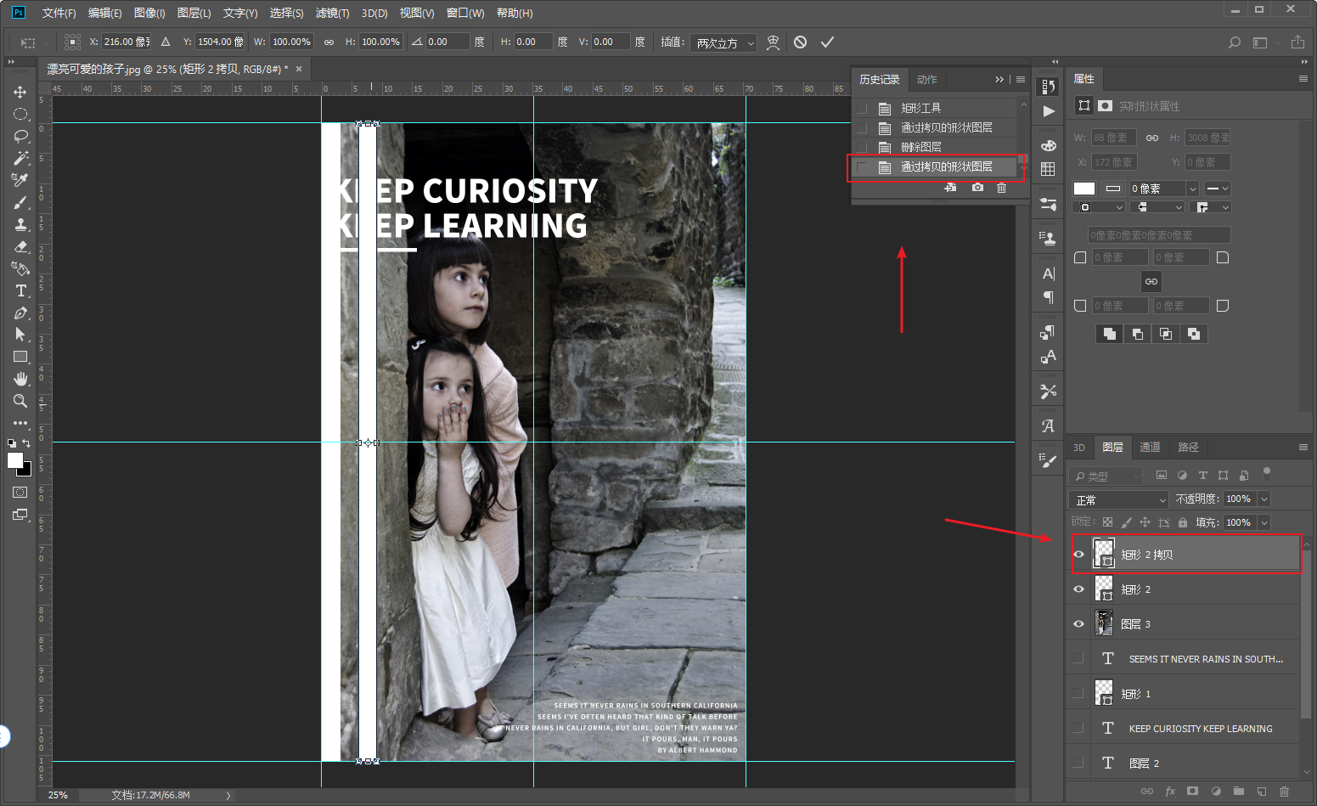Open the three-dots edit toolbar button
Image resolution: width=1317 pixels, height=806 pixels.
[20, 423]
